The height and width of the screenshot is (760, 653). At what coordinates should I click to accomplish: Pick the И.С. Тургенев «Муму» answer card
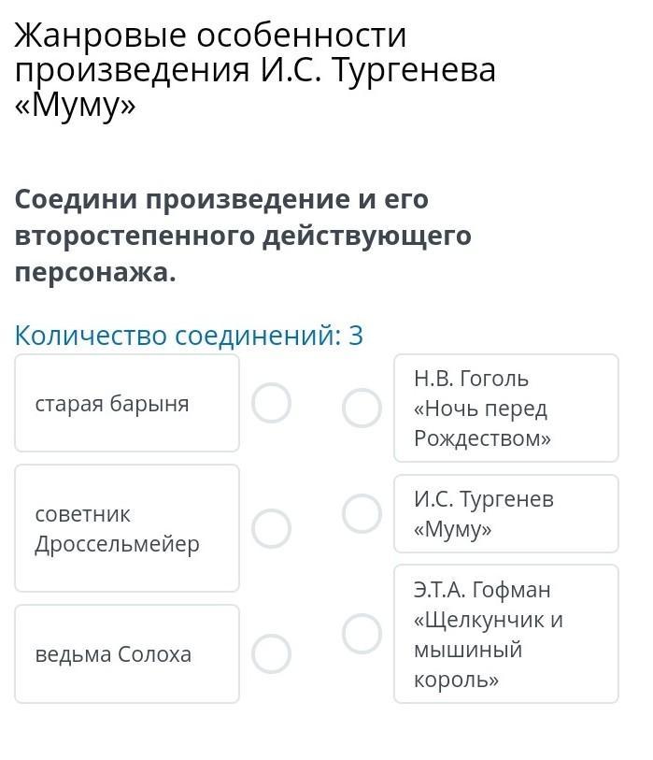point(505,513)
